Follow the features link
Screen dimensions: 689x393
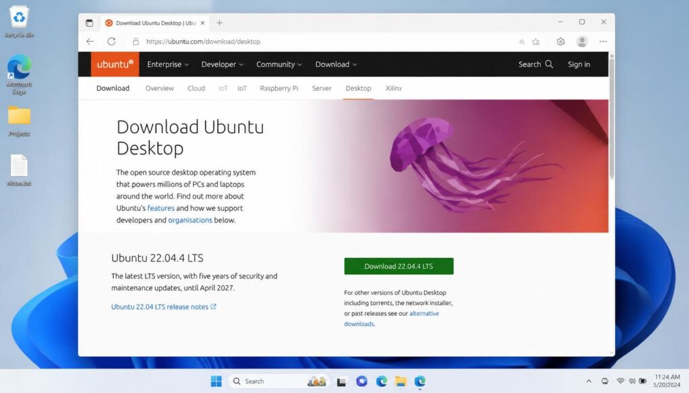[161, 208]
